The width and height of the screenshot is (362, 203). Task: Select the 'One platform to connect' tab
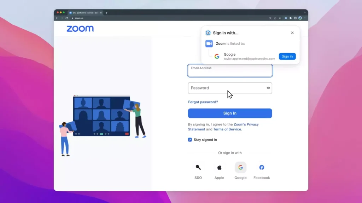tap(85, 13)
